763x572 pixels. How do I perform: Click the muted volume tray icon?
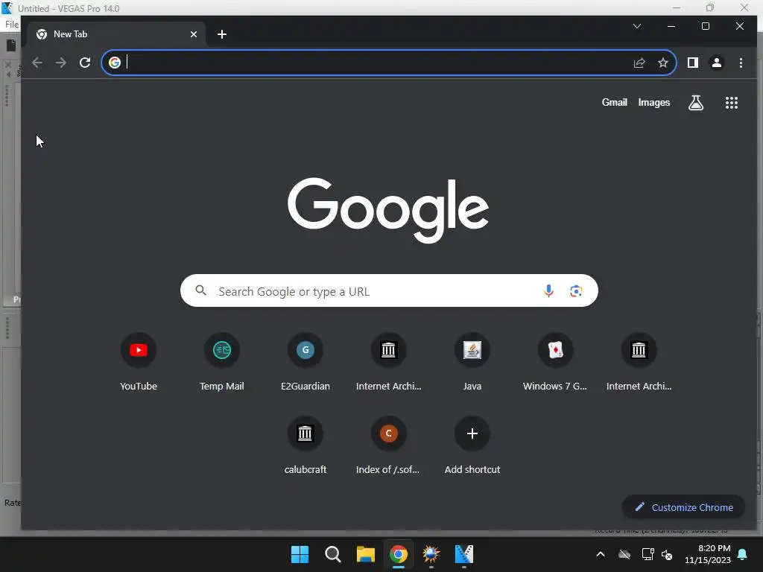[667, 554]
